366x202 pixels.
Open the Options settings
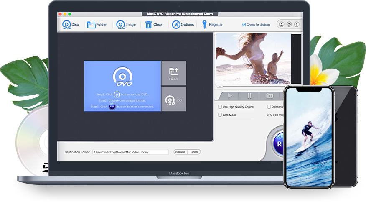183,25
